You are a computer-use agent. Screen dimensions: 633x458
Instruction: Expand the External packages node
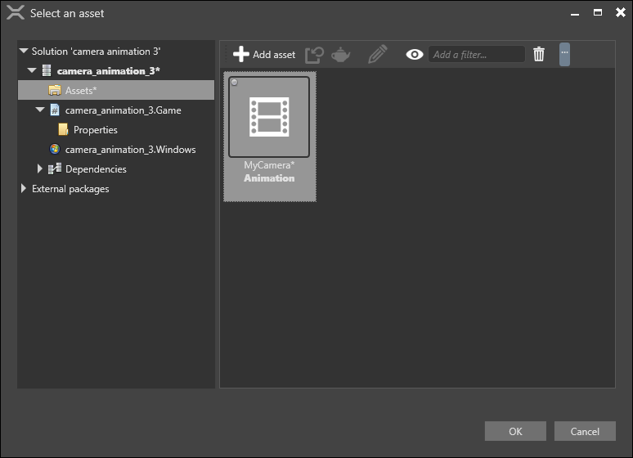tap(24, 189)
